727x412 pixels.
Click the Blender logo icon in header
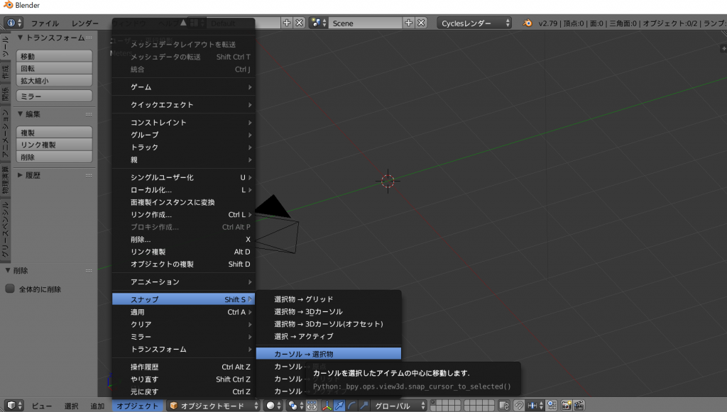pos(528,23)
